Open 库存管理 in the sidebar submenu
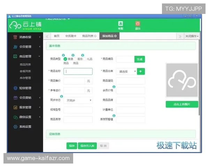 coord(25,78)
